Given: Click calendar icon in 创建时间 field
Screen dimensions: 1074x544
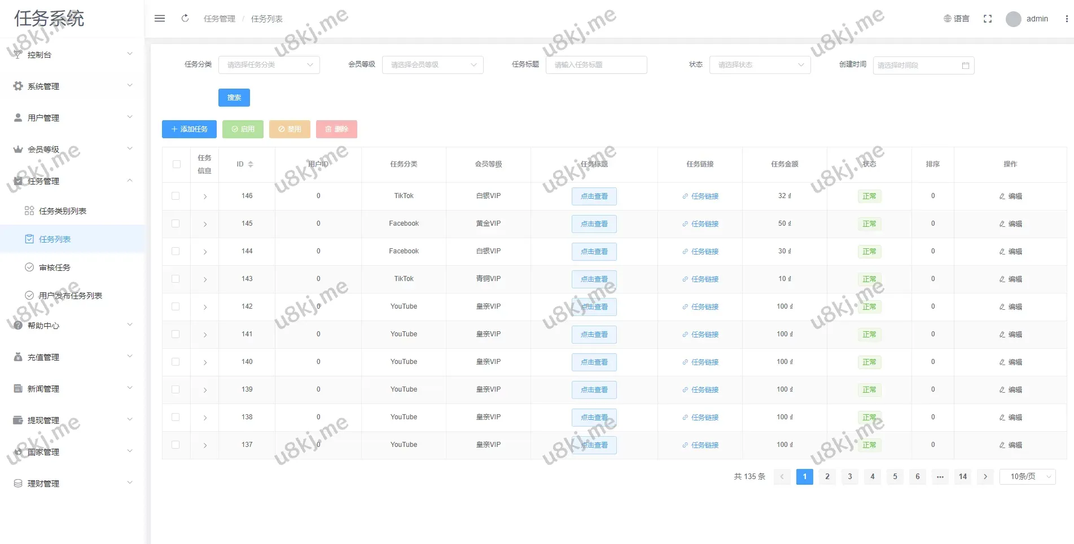Looking at the screenshot, I should coord(965,65).
